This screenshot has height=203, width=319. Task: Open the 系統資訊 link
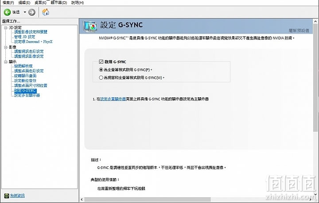(17, 195)
